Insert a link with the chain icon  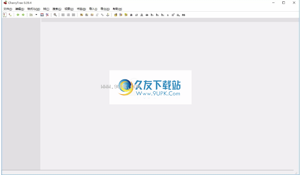[x=102, y=15]
